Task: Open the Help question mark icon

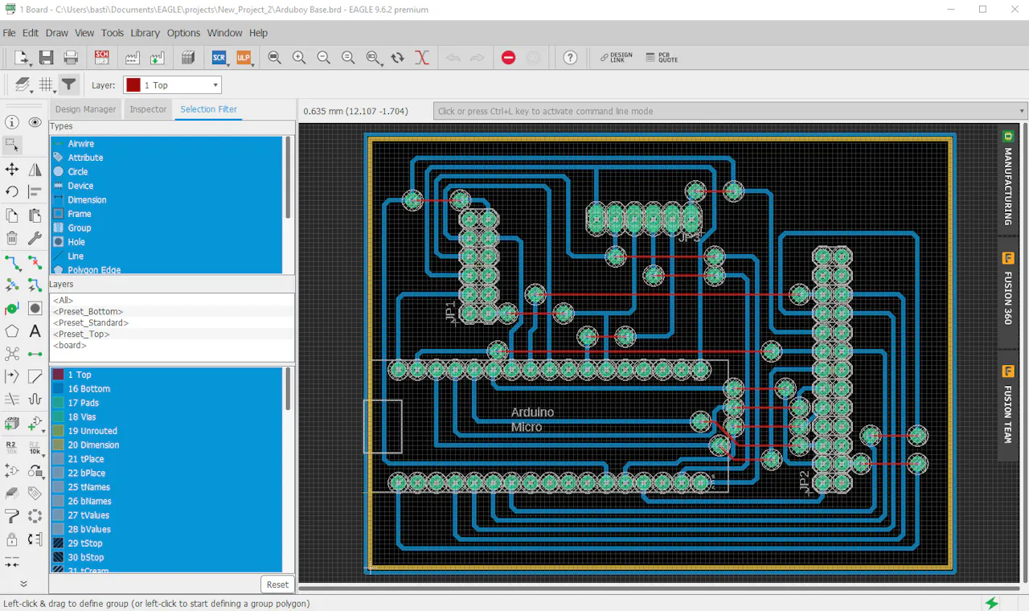Action: (x=570, y=58)
